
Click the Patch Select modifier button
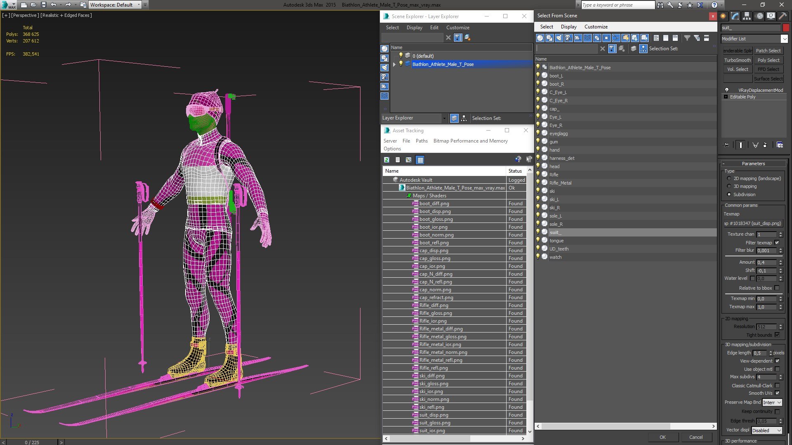768,51
